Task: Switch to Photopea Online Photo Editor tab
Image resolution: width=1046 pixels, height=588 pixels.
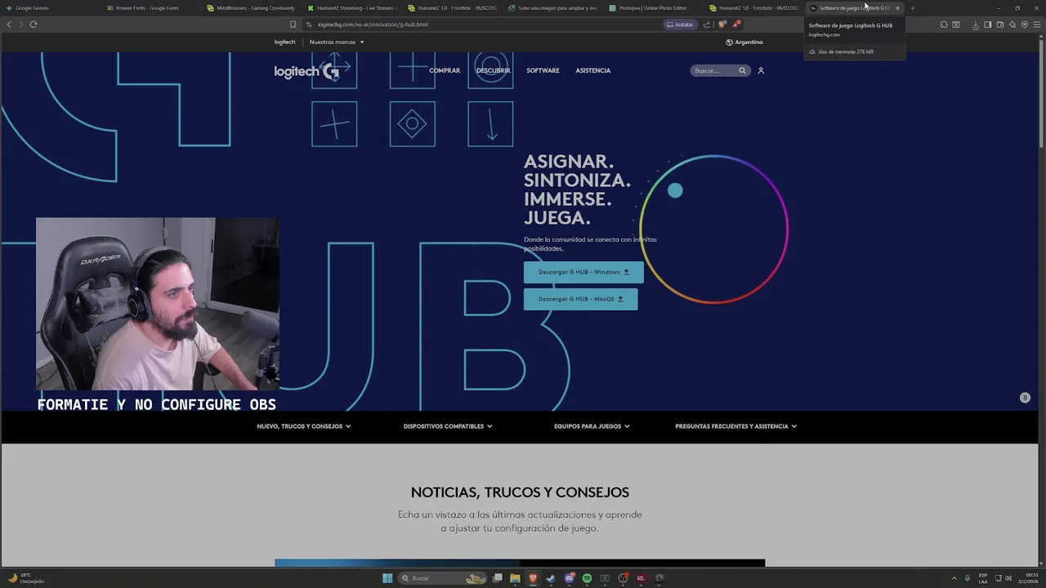Action: (x=652, y=8)
